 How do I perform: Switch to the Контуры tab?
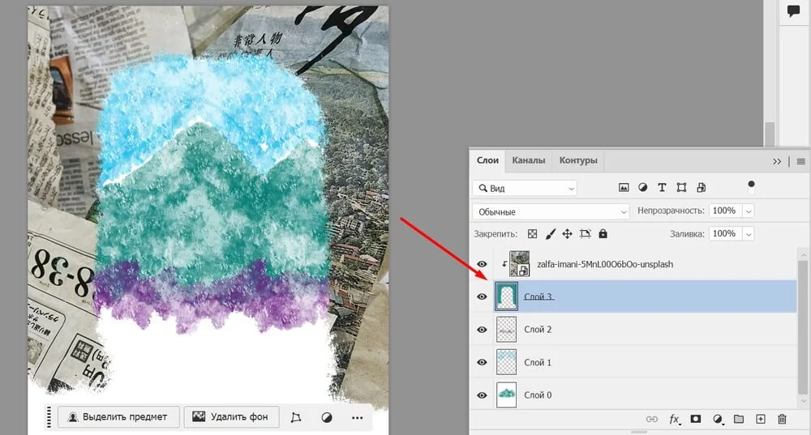click(x=578, y=160)
